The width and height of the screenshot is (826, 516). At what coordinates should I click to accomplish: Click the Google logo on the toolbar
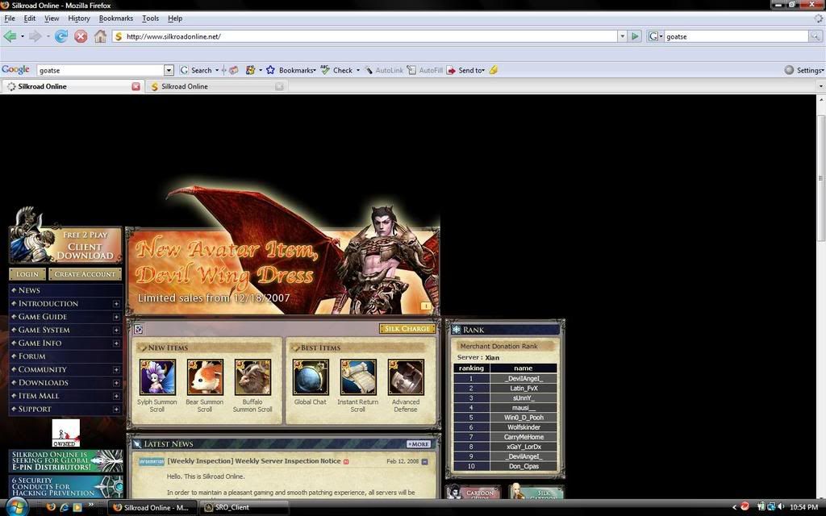[x=16, y=69]
